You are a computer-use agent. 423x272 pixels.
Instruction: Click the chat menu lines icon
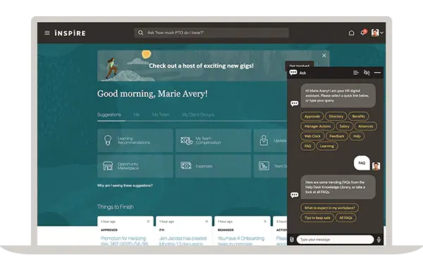356,73
